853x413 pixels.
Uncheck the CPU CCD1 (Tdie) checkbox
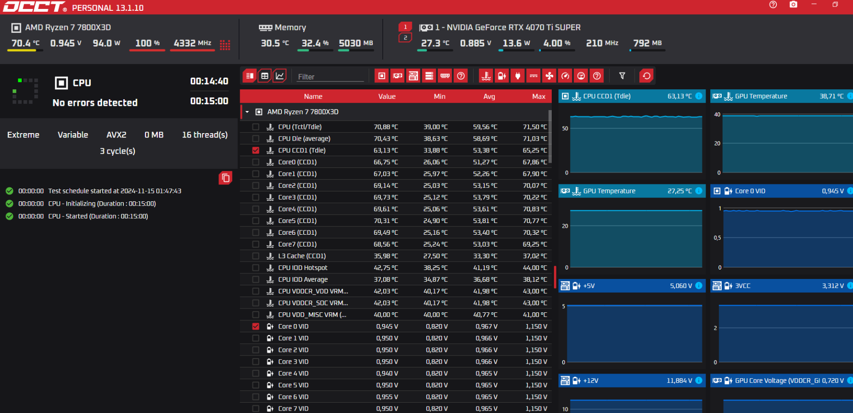tap(256, 151)
